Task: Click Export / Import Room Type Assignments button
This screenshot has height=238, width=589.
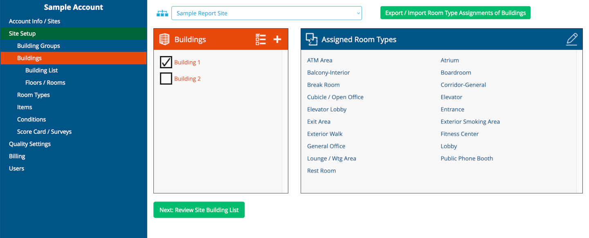Action: pos(455,13)
